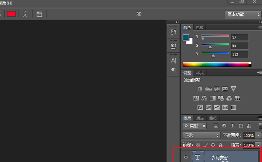This screenshot has width=262, height=162.
Task: Switch to the 图层 tab
Action: click(187, 118)
